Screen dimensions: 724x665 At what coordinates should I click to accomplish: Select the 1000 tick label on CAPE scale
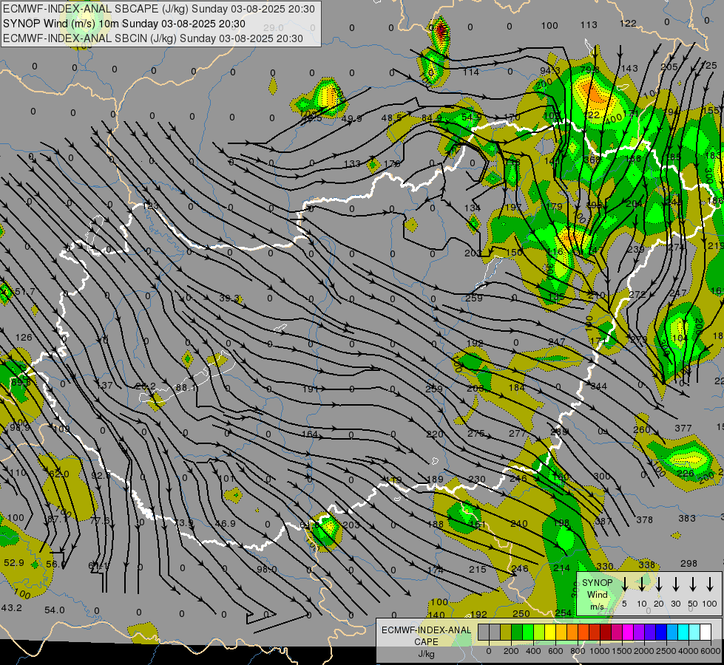click(x=600, y=651)
